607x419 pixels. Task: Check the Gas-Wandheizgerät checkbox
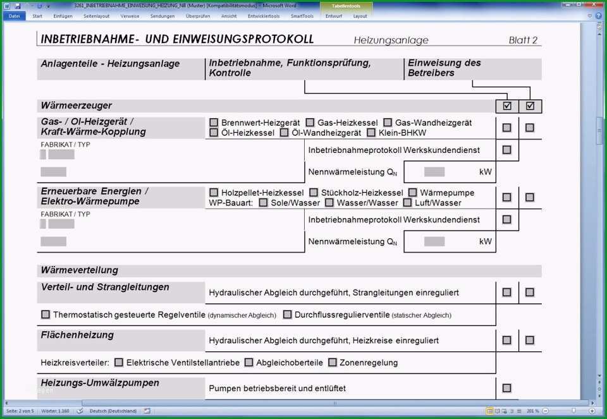(388, 122)
